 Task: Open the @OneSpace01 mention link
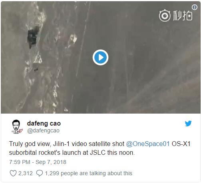point(148,144)
